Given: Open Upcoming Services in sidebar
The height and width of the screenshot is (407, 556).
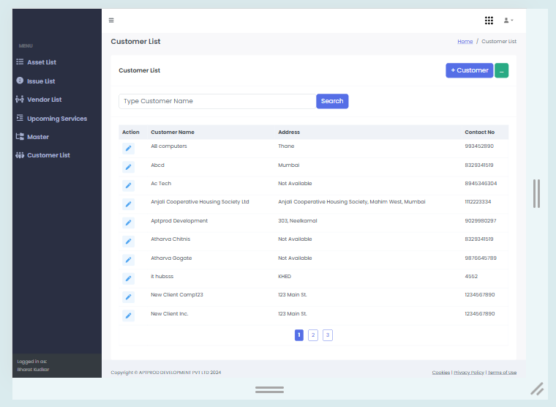Looking at the screenshot, I should click(x=57, y=119).
